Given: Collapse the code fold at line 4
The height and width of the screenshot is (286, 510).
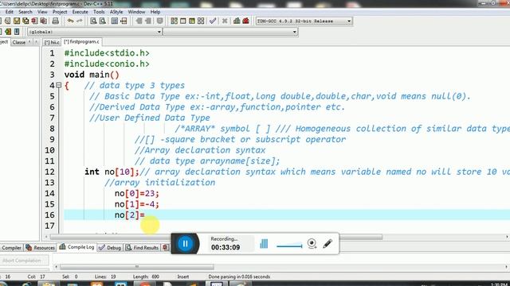Looking at the screenshot, I should click(x=58, y=85).
